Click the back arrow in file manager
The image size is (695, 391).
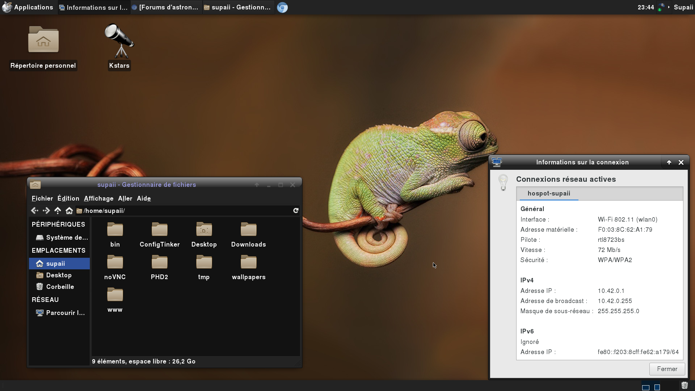pos(35,211)
